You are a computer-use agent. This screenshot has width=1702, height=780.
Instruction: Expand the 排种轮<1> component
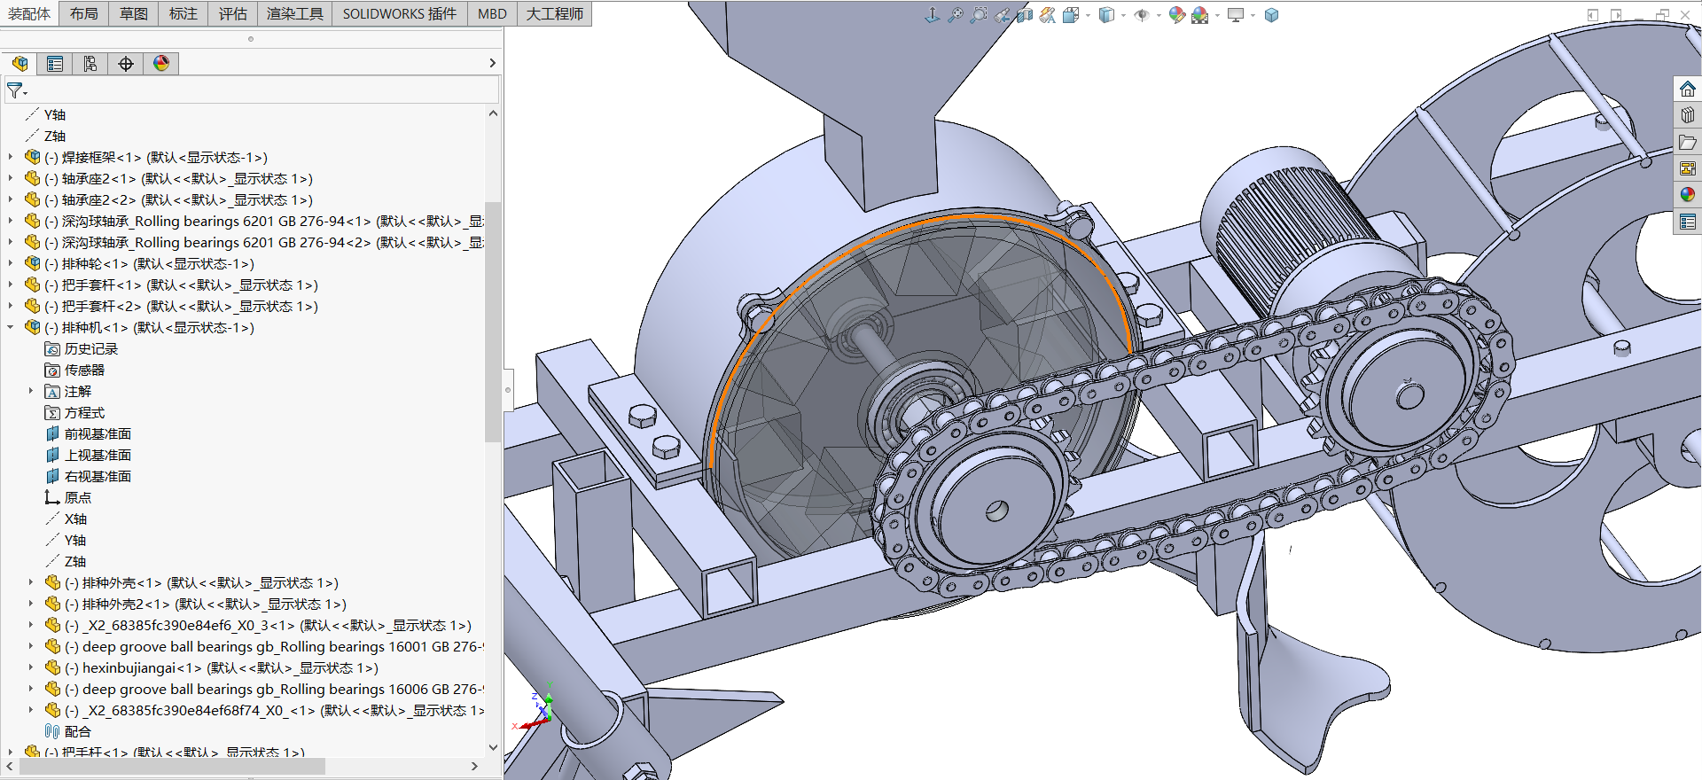click(11, 263)
